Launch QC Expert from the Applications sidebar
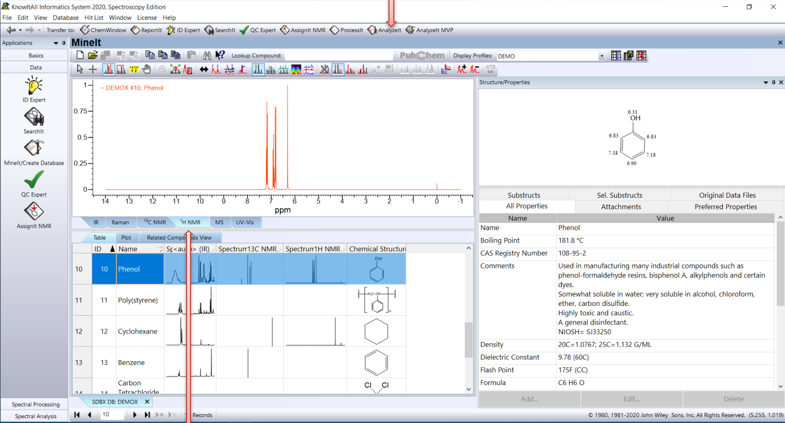Viewport: 785px width, 423px height. [x=34, y=184]
